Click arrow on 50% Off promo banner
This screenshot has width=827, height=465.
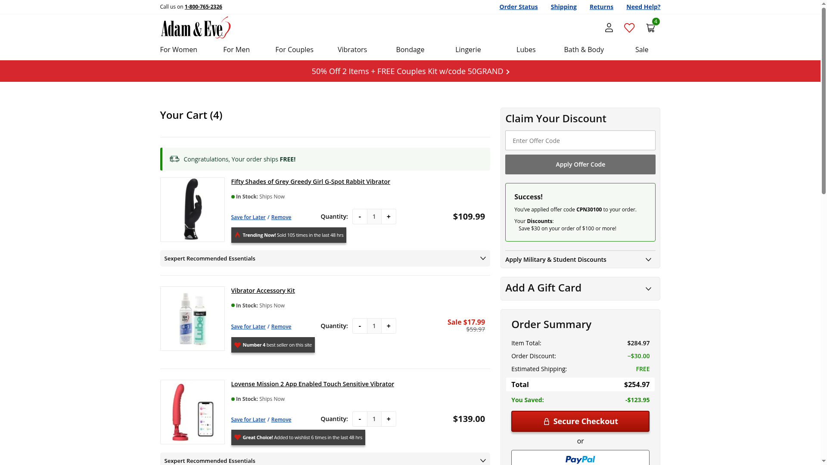(x=508, y=72)
